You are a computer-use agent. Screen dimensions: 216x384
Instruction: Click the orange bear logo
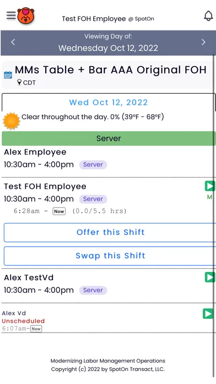tap(26, 16)
